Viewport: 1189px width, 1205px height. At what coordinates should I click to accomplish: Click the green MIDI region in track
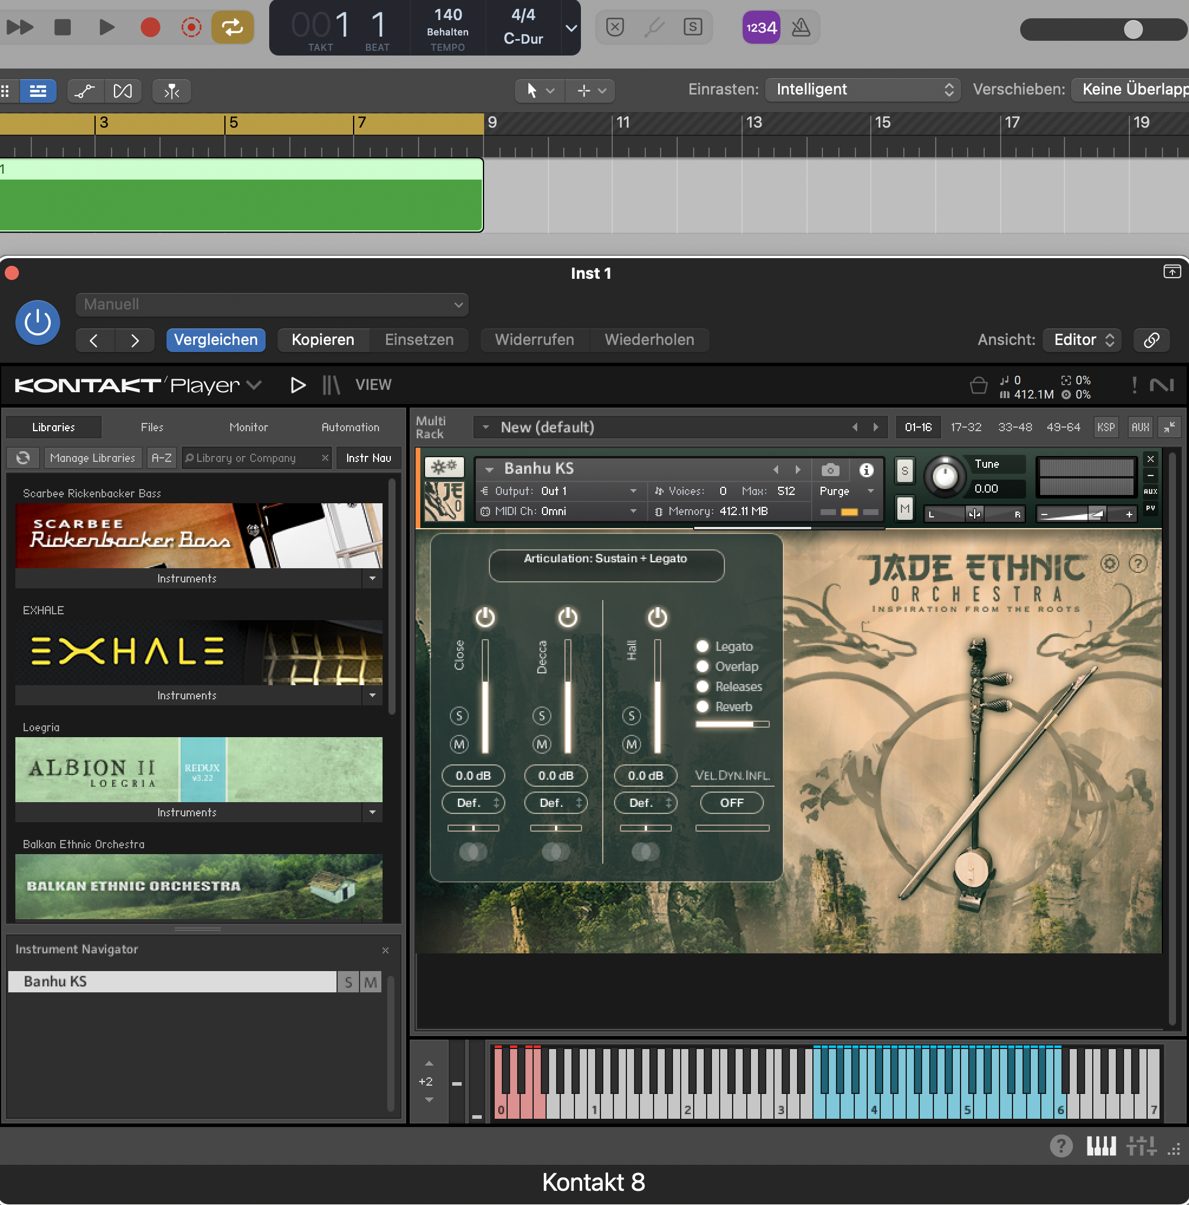[x=241, y=195]
